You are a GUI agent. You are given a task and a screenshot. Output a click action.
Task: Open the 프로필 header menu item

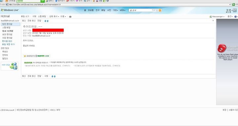pos(91,10)
